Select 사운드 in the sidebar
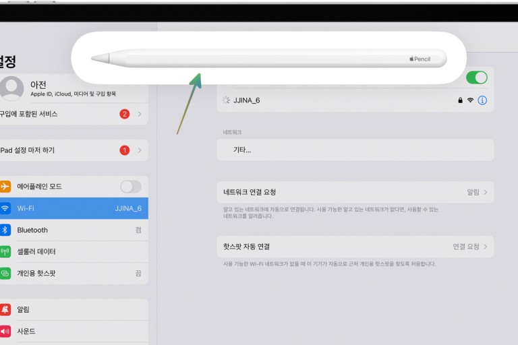Viewport: 518px width, 345px height. (x=74, y=331)
